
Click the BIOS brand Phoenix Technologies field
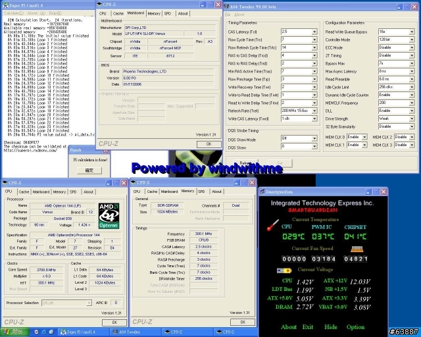coord(168,72)
